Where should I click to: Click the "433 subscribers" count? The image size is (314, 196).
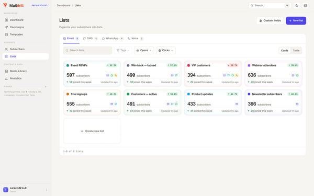click(x=199, y=104)
